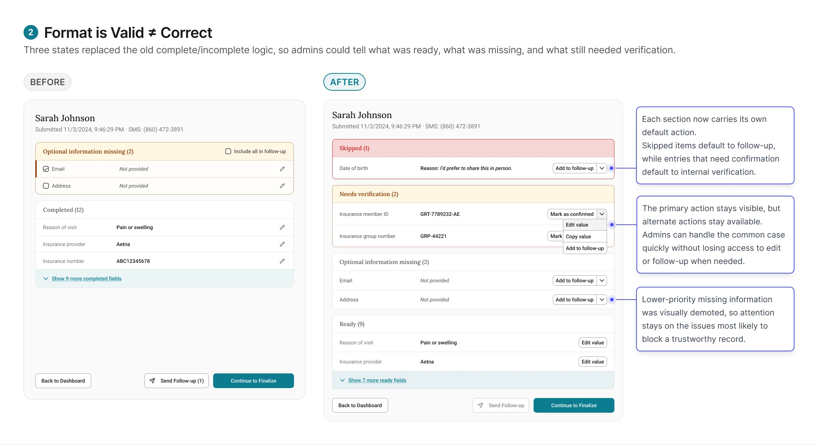Screen dimensions: 818x445
Task: Expand Show 9 more completed fields
Action: pos(86,279)
